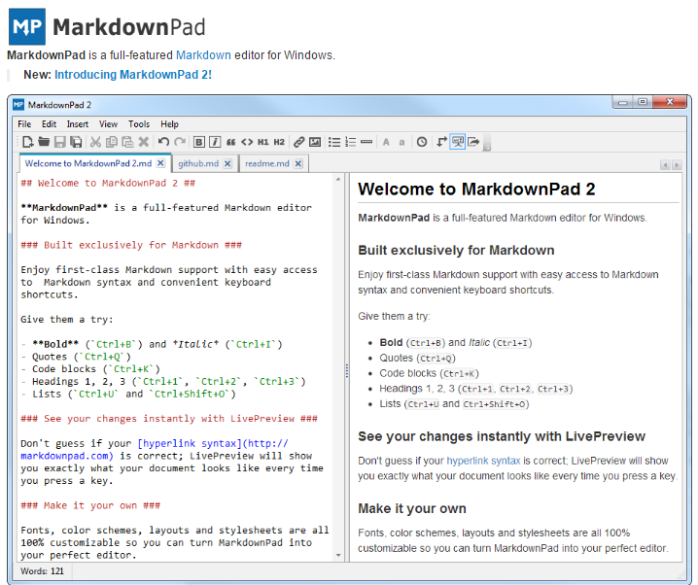The image size is (698, 585).
Task: Close the Welcome to MarkdownPad 2.md tab
Action: 160,163
